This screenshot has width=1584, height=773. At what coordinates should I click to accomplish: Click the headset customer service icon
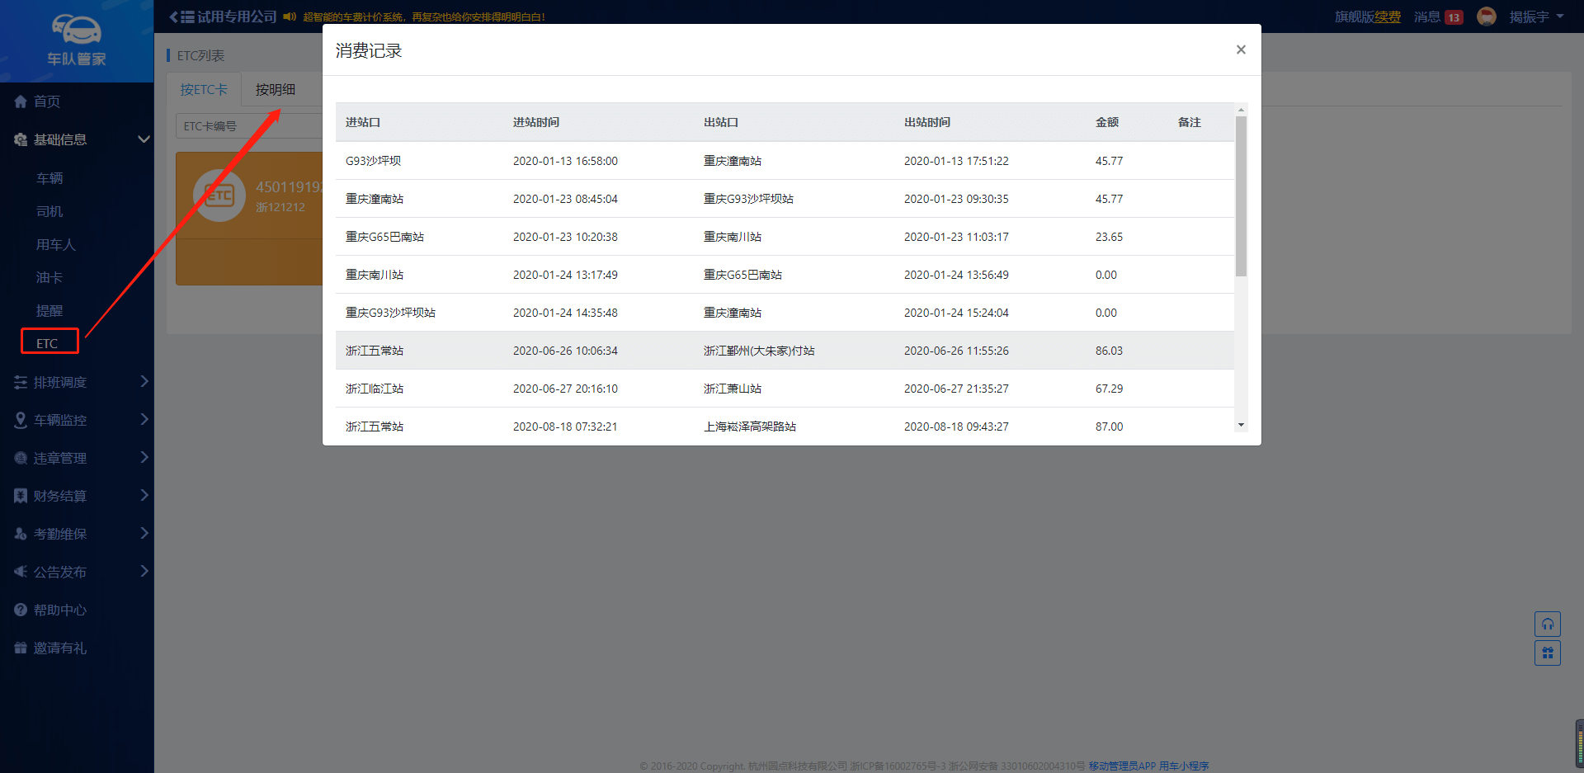[1547, 624]
